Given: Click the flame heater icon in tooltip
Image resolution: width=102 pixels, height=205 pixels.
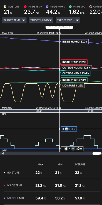Looking at the screenshot, I should click(66, 149).
